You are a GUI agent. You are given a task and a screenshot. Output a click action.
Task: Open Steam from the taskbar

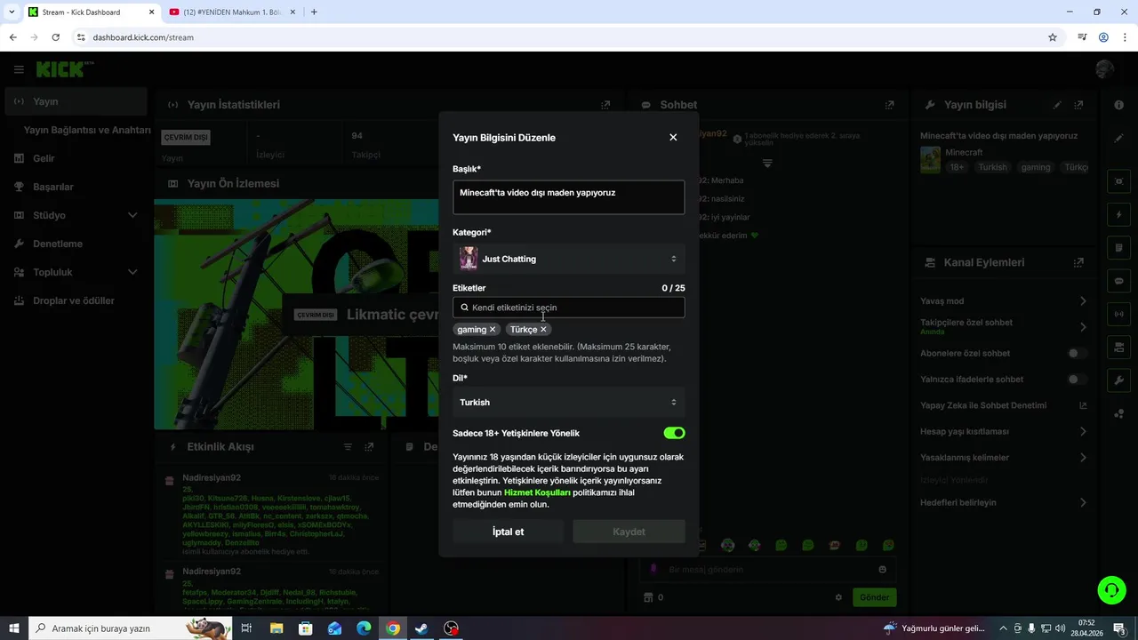pyautogui.click(x=422, y=628)
